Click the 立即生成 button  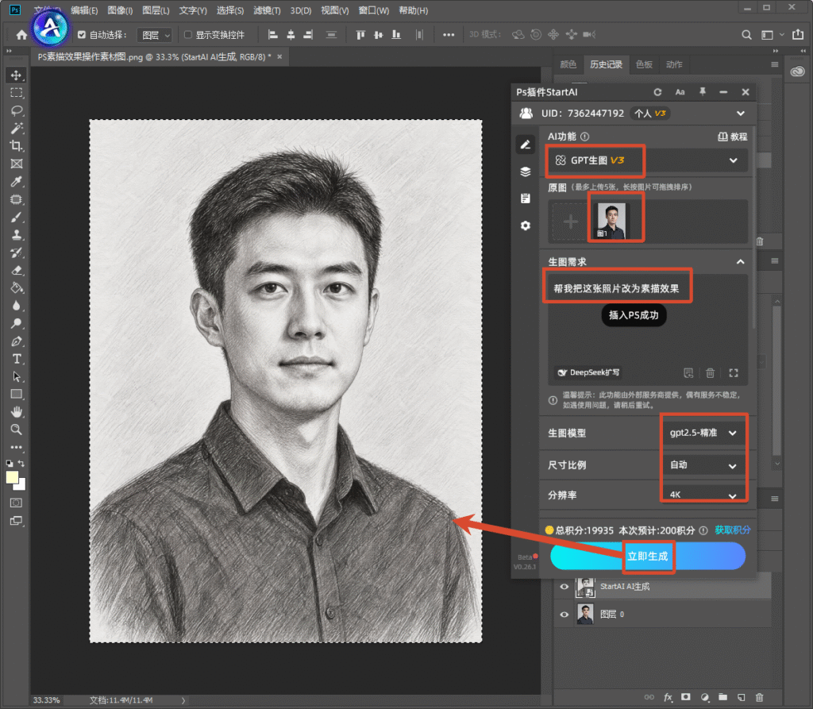click(648, 556)
